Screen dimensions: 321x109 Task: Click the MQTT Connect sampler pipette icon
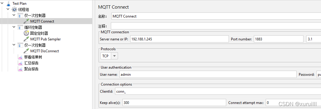[x=26, y=21]
